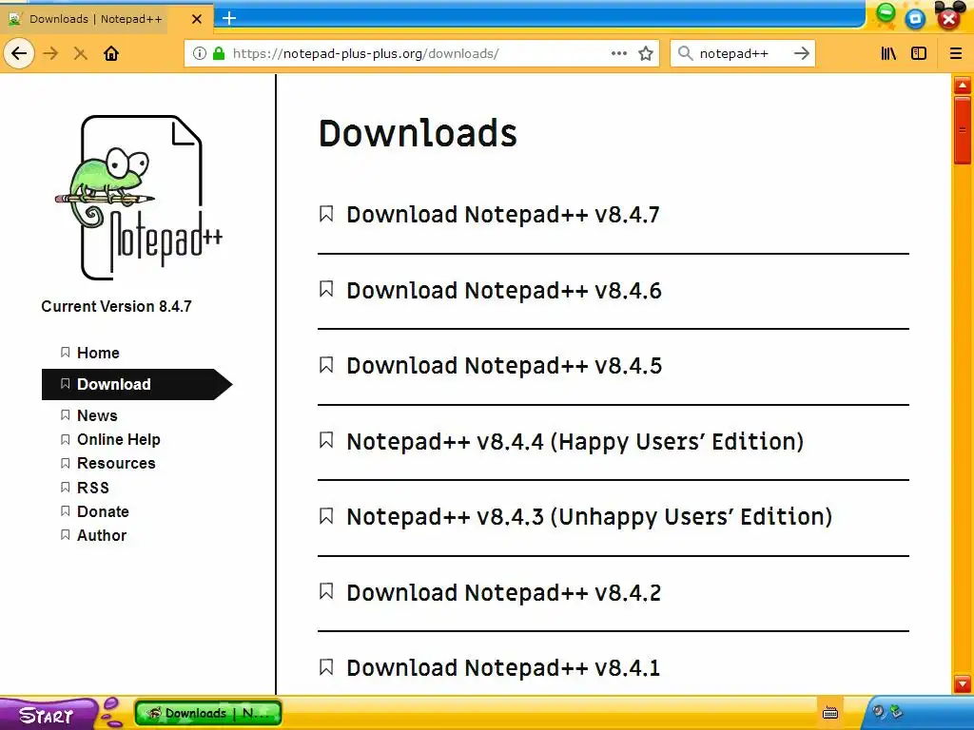This screenshot has height=730, width=974.
Task: Open Download Notepad++ v8.4.7 link
Action: (x=502, y=215)
